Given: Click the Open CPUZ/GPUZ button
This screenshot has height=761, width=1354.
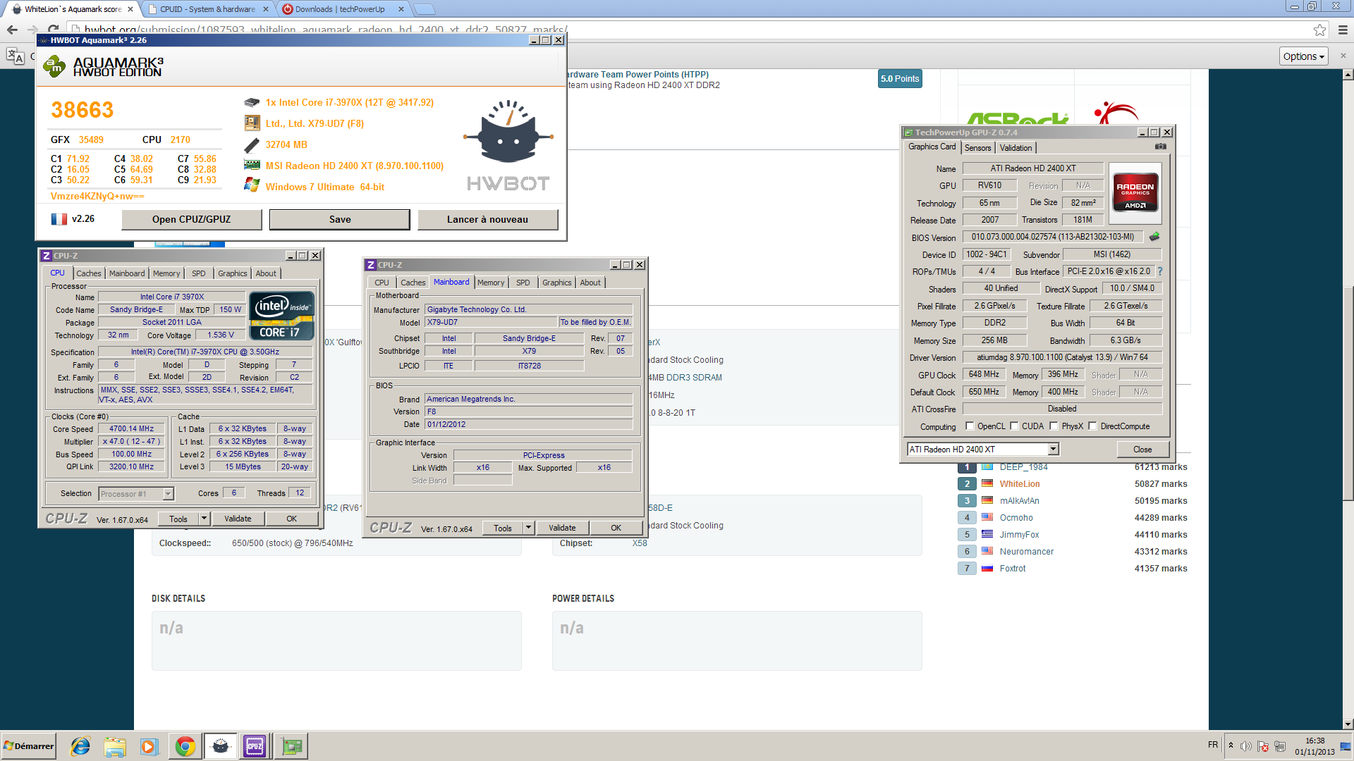Looking at the screenshot, I should click(x=191, y=219).
